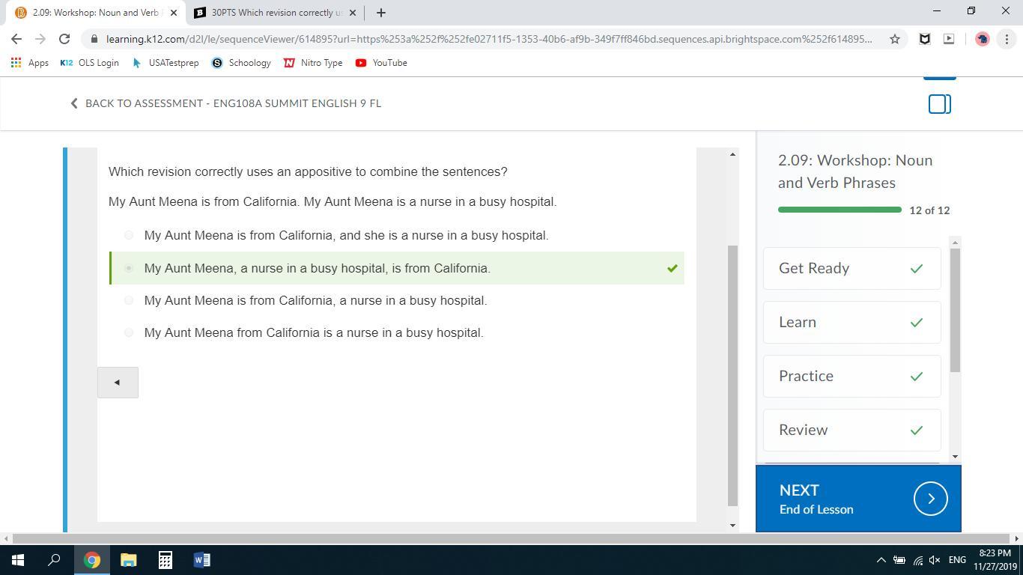This screenshot has height=575, width=1023.
Task: Click the shield extension icon
Action: tap(925, 39)
